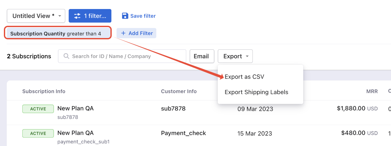Click the Email button
The image size is (391, 146).
202,56
